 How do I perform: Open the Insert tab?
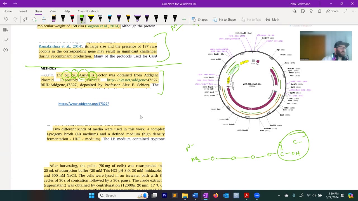coord(23,11)
